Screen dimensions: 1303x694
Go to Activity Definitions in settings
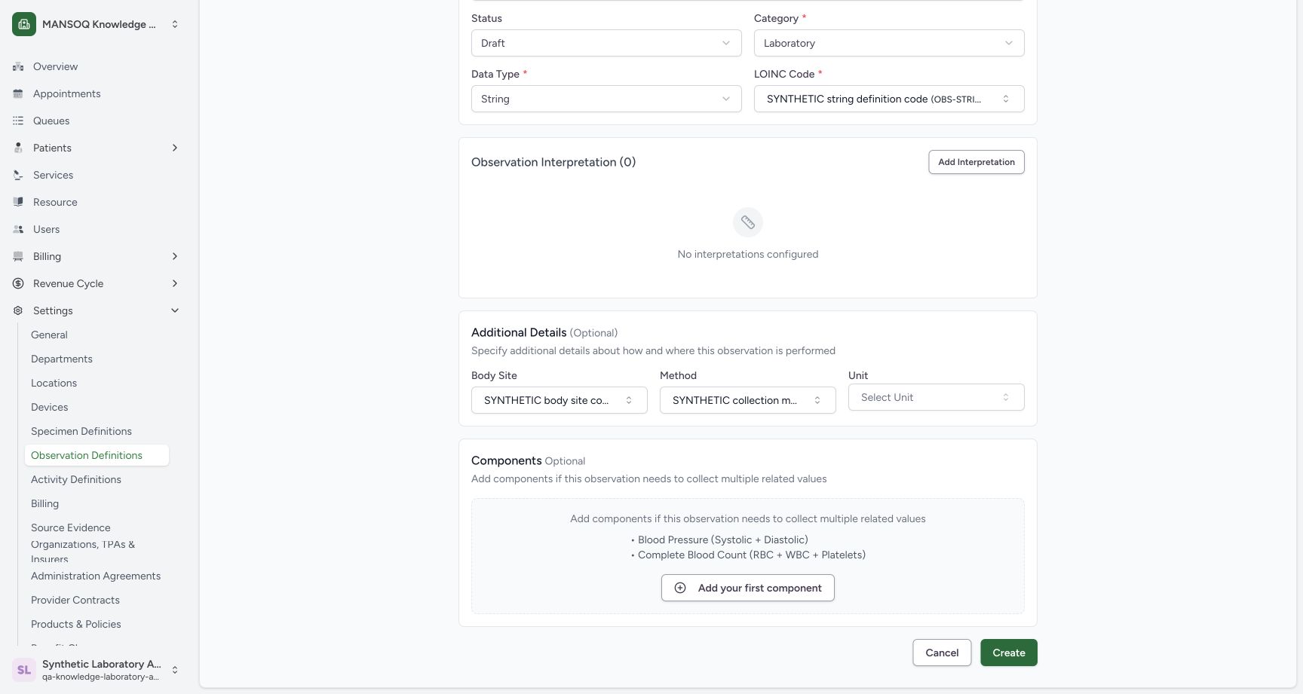[x=76, y=479]
